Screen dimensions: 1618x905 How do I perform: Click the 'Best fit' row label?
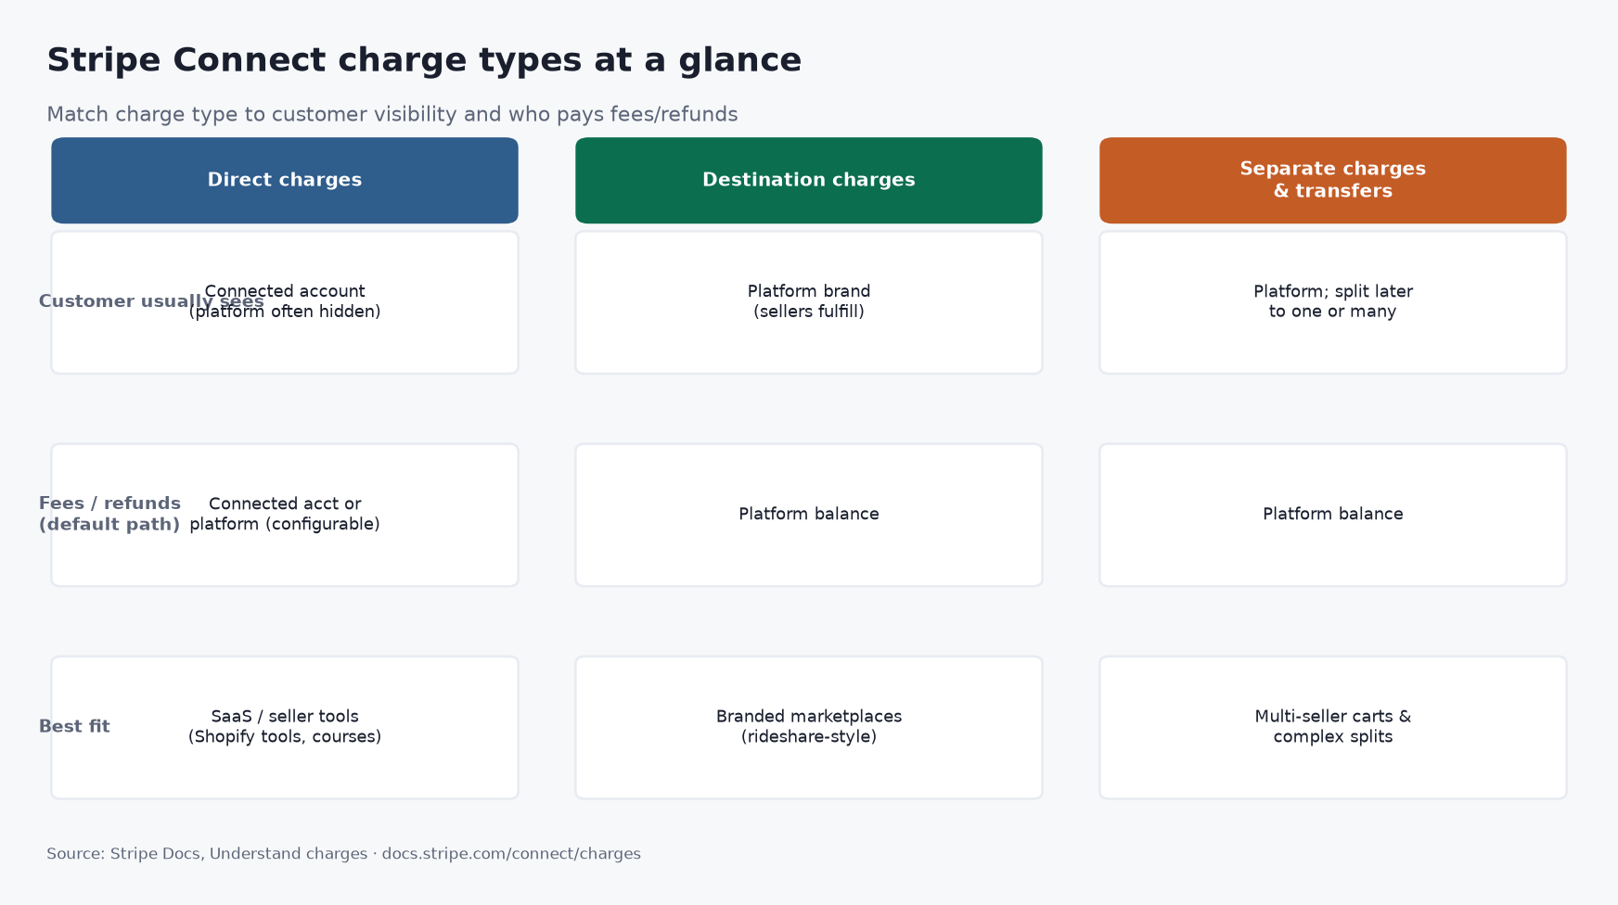pos(74,727)
